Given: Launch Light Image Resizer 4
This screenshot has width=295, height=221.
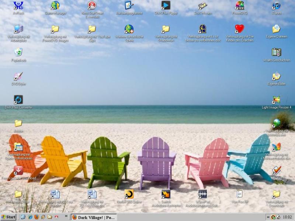Looking at the screenshot, I should pos(276,99).
